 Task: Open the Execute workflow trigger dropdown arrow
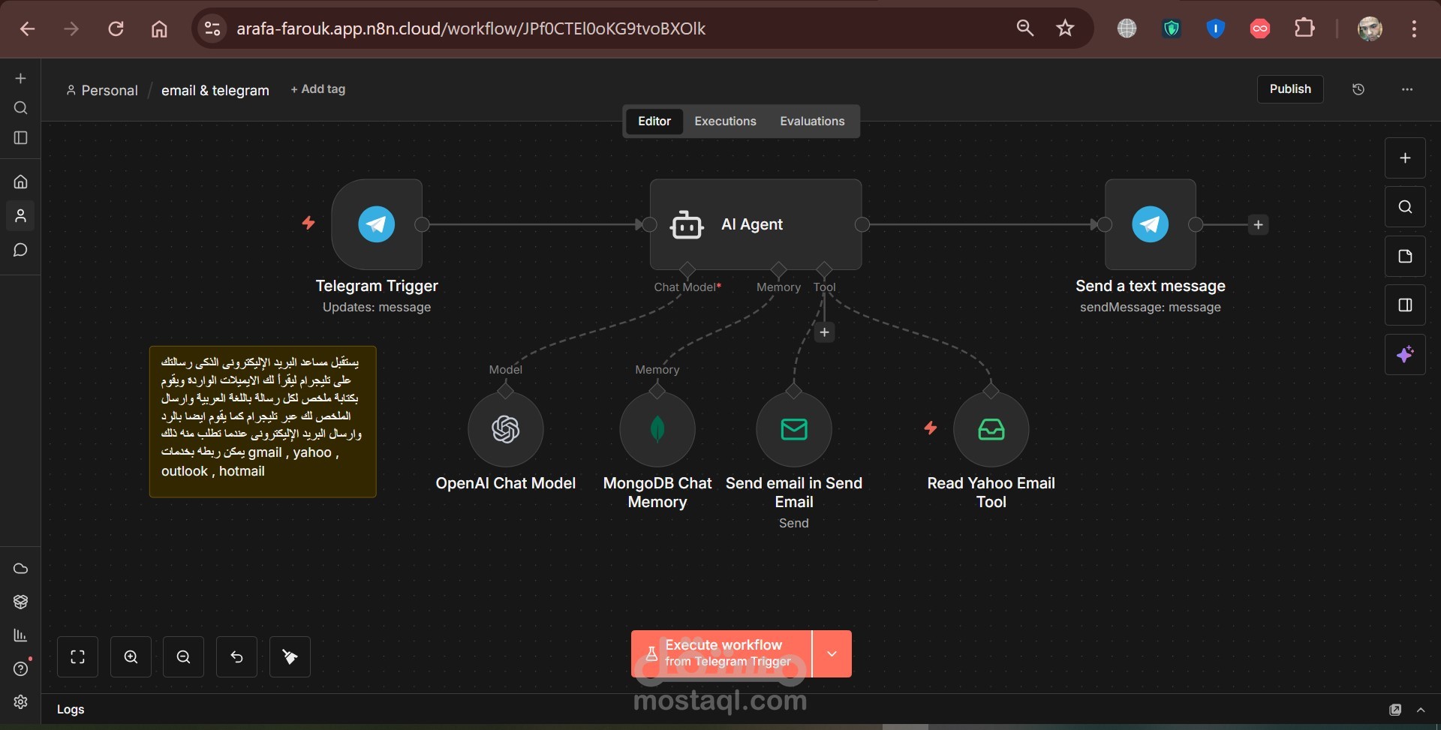[832, 654]
